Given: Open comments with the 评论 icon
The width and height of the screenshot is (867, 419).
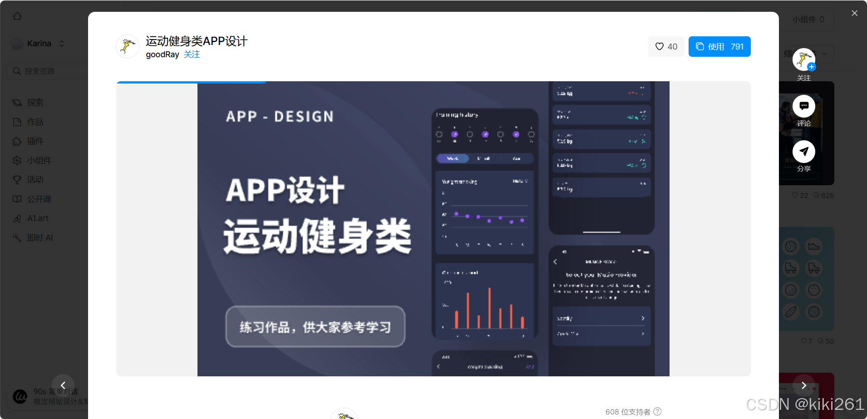Looking at the screenshot, I should 804,106.
